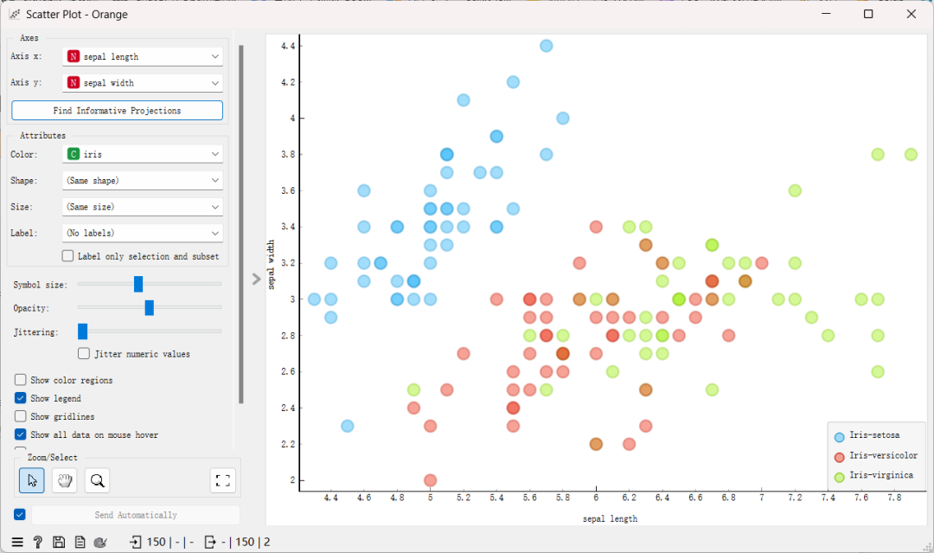
Task: Toggle Label only selection and subset
Action: (68, 255)
